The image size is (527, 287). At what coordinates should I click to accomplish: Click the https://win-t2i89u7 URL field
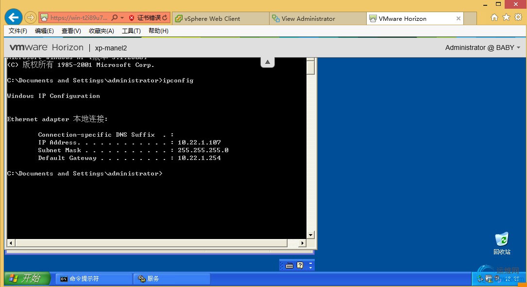pos(79,17)
